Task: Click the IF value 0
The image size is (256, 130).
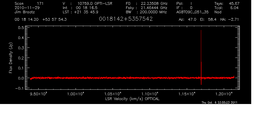Action: point(191,8)
